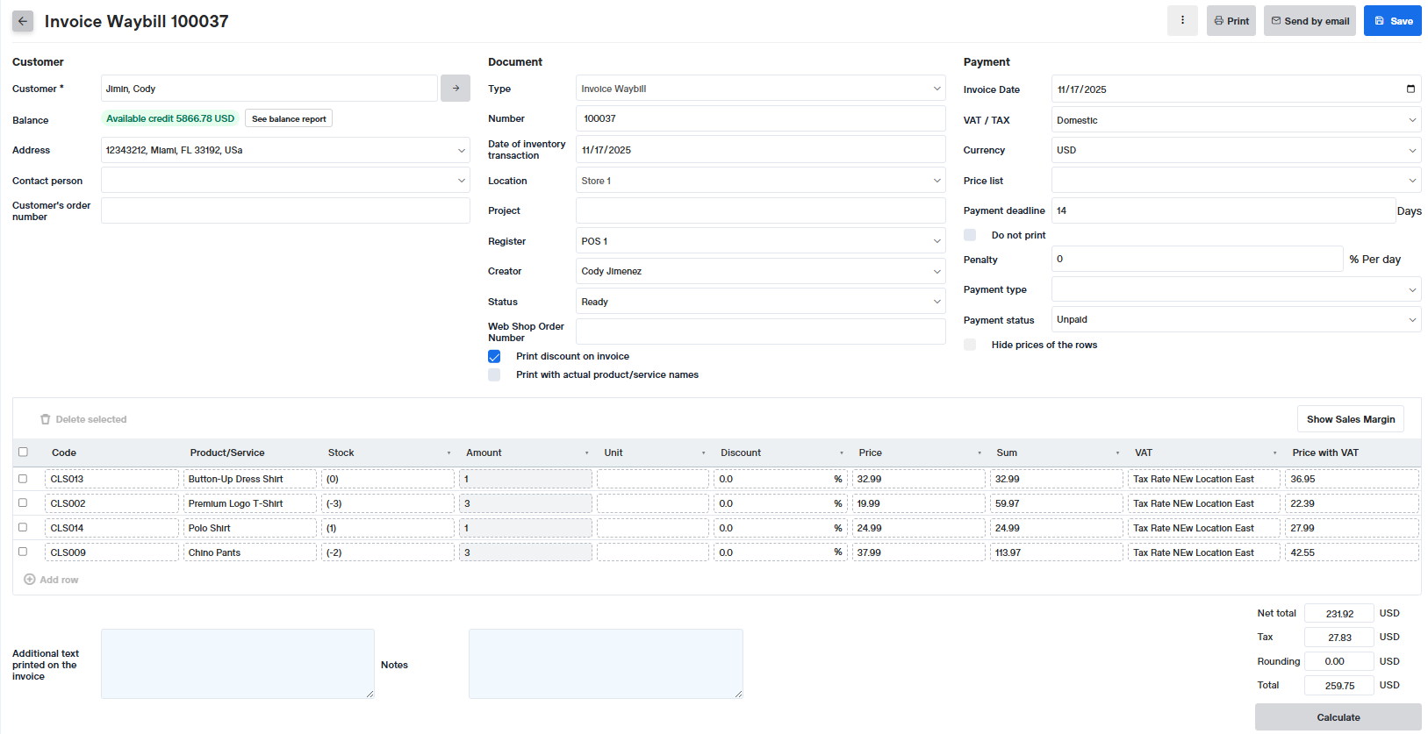This screenshot has height=734, width=1428.
Task: Open the Status dropdown showing Ready
Action: (x=761, y=302)
